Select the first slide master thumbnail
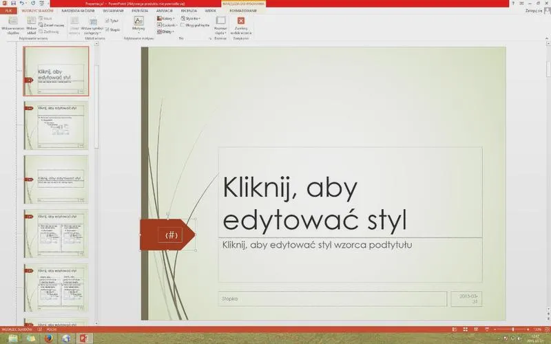This screenshot has width=551, height=344. coord(56,72)
